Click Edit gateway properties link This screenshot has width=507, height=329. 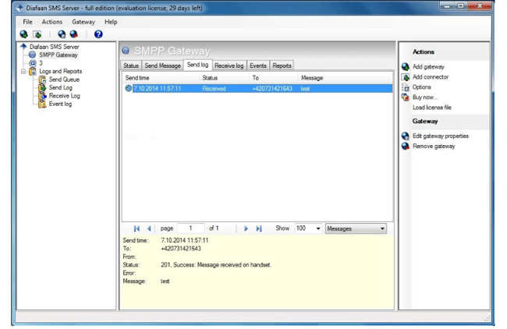point(441,136)
